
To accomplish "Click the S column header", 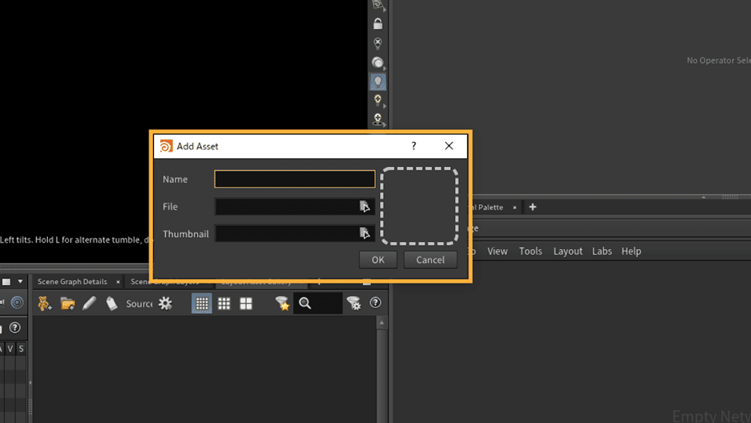I will click(21, 349).
